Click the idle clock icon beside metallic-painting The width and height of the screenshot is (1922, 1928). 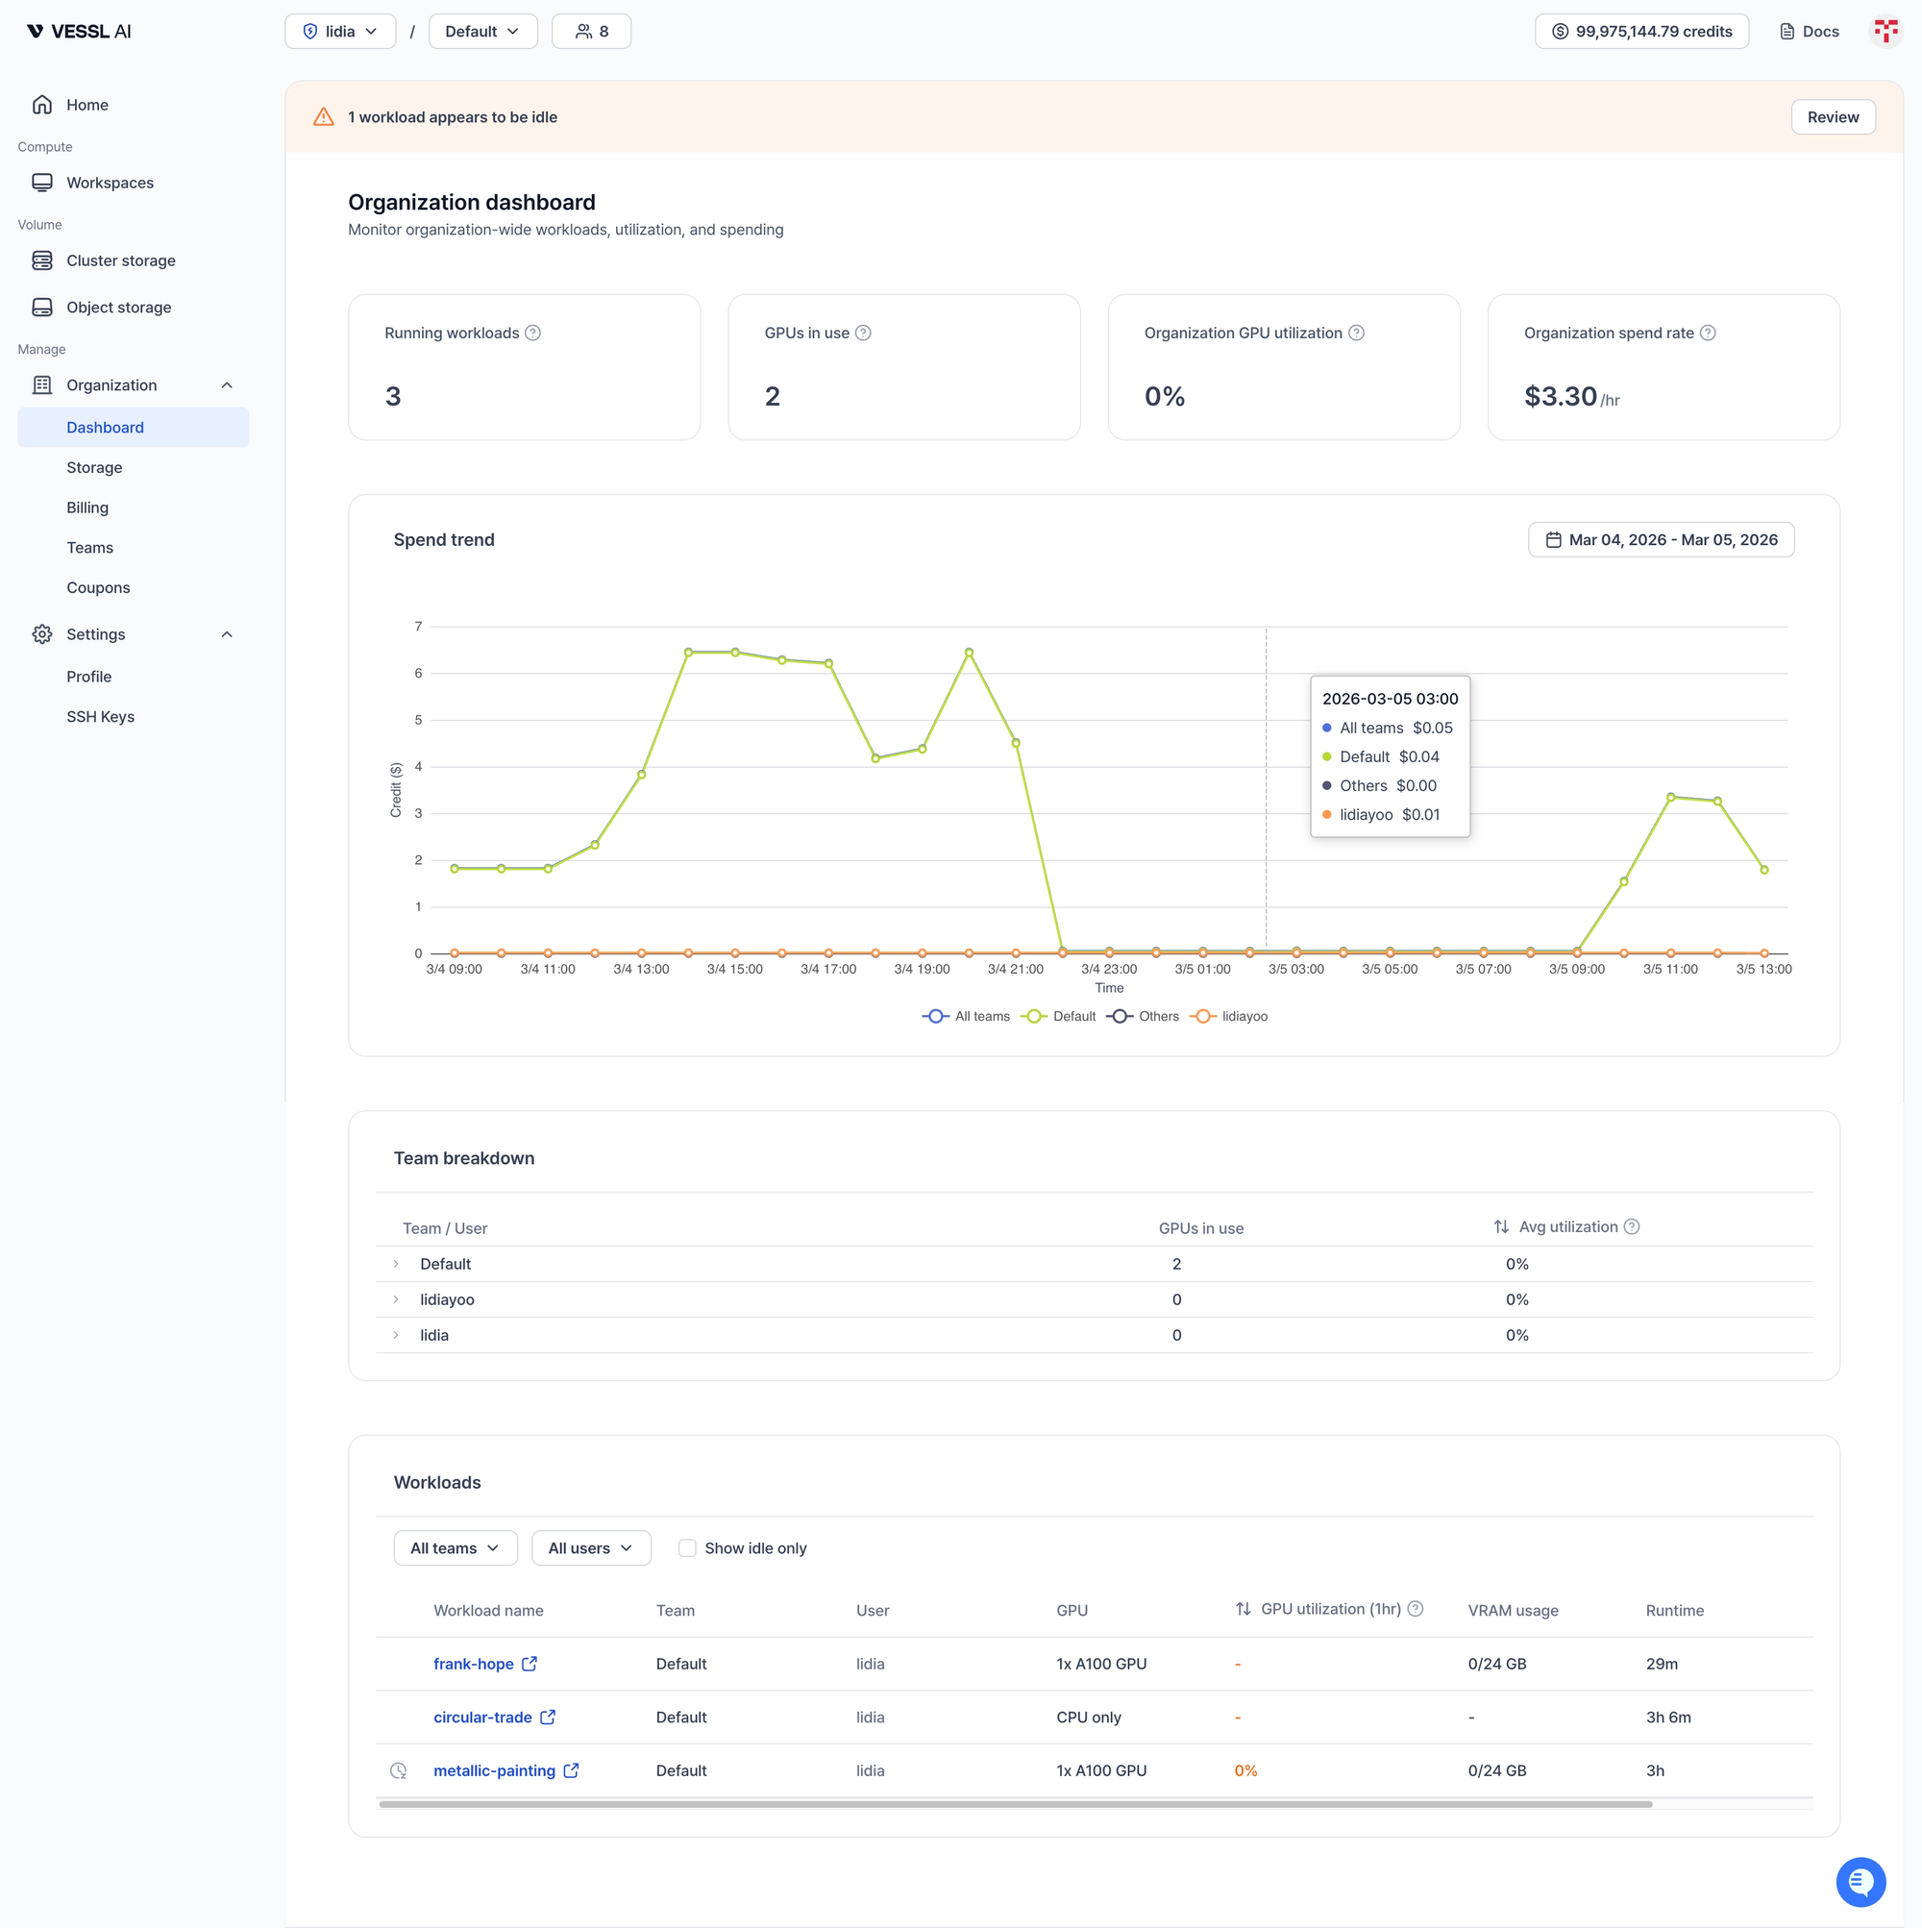[398, 1770]
